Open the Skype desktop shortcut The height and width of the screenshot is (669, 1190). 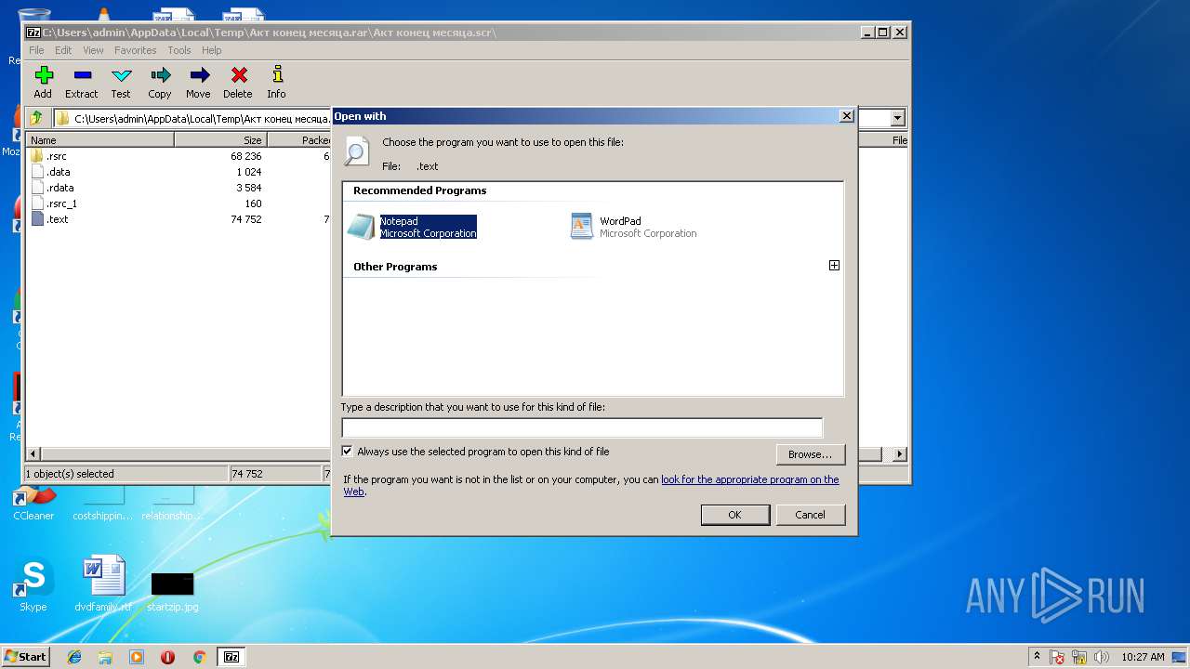(33, 585)
